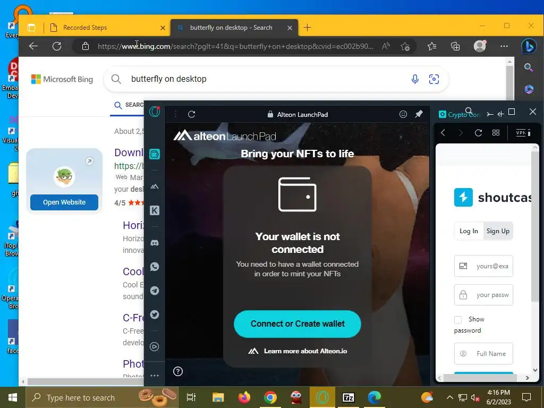The width and height of the screenshot is (544, 408).
Task: Open Edge settings and more menu
Action: point(504,46)
